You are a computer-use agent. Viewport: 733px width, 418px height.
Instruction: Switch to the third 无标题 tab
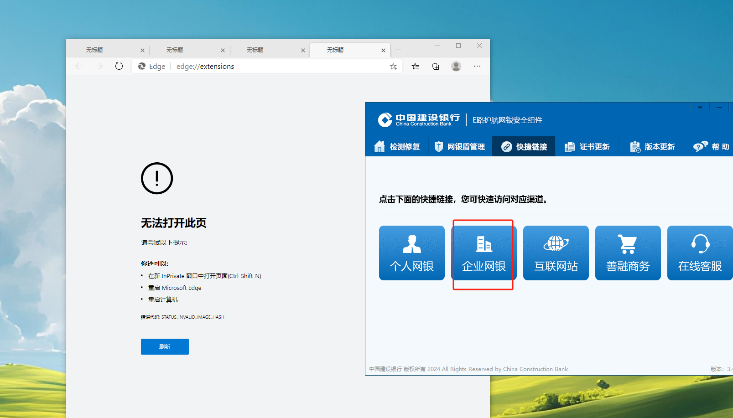pyautogui.click(x=270, y=50)
